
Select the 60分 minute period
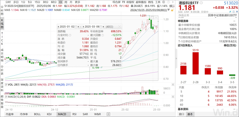pyautogui.click(x=53, y=2)
